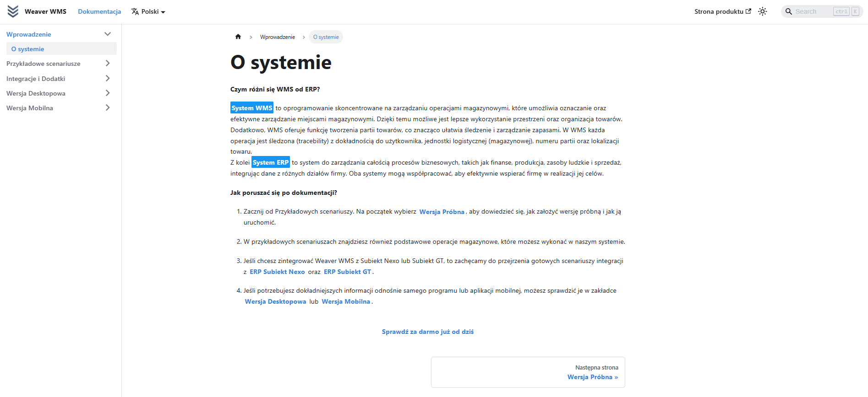This screenshot has width=868, height=397.
Task: Select O systemie in the sidebar
Action: [x=28, y=49]
